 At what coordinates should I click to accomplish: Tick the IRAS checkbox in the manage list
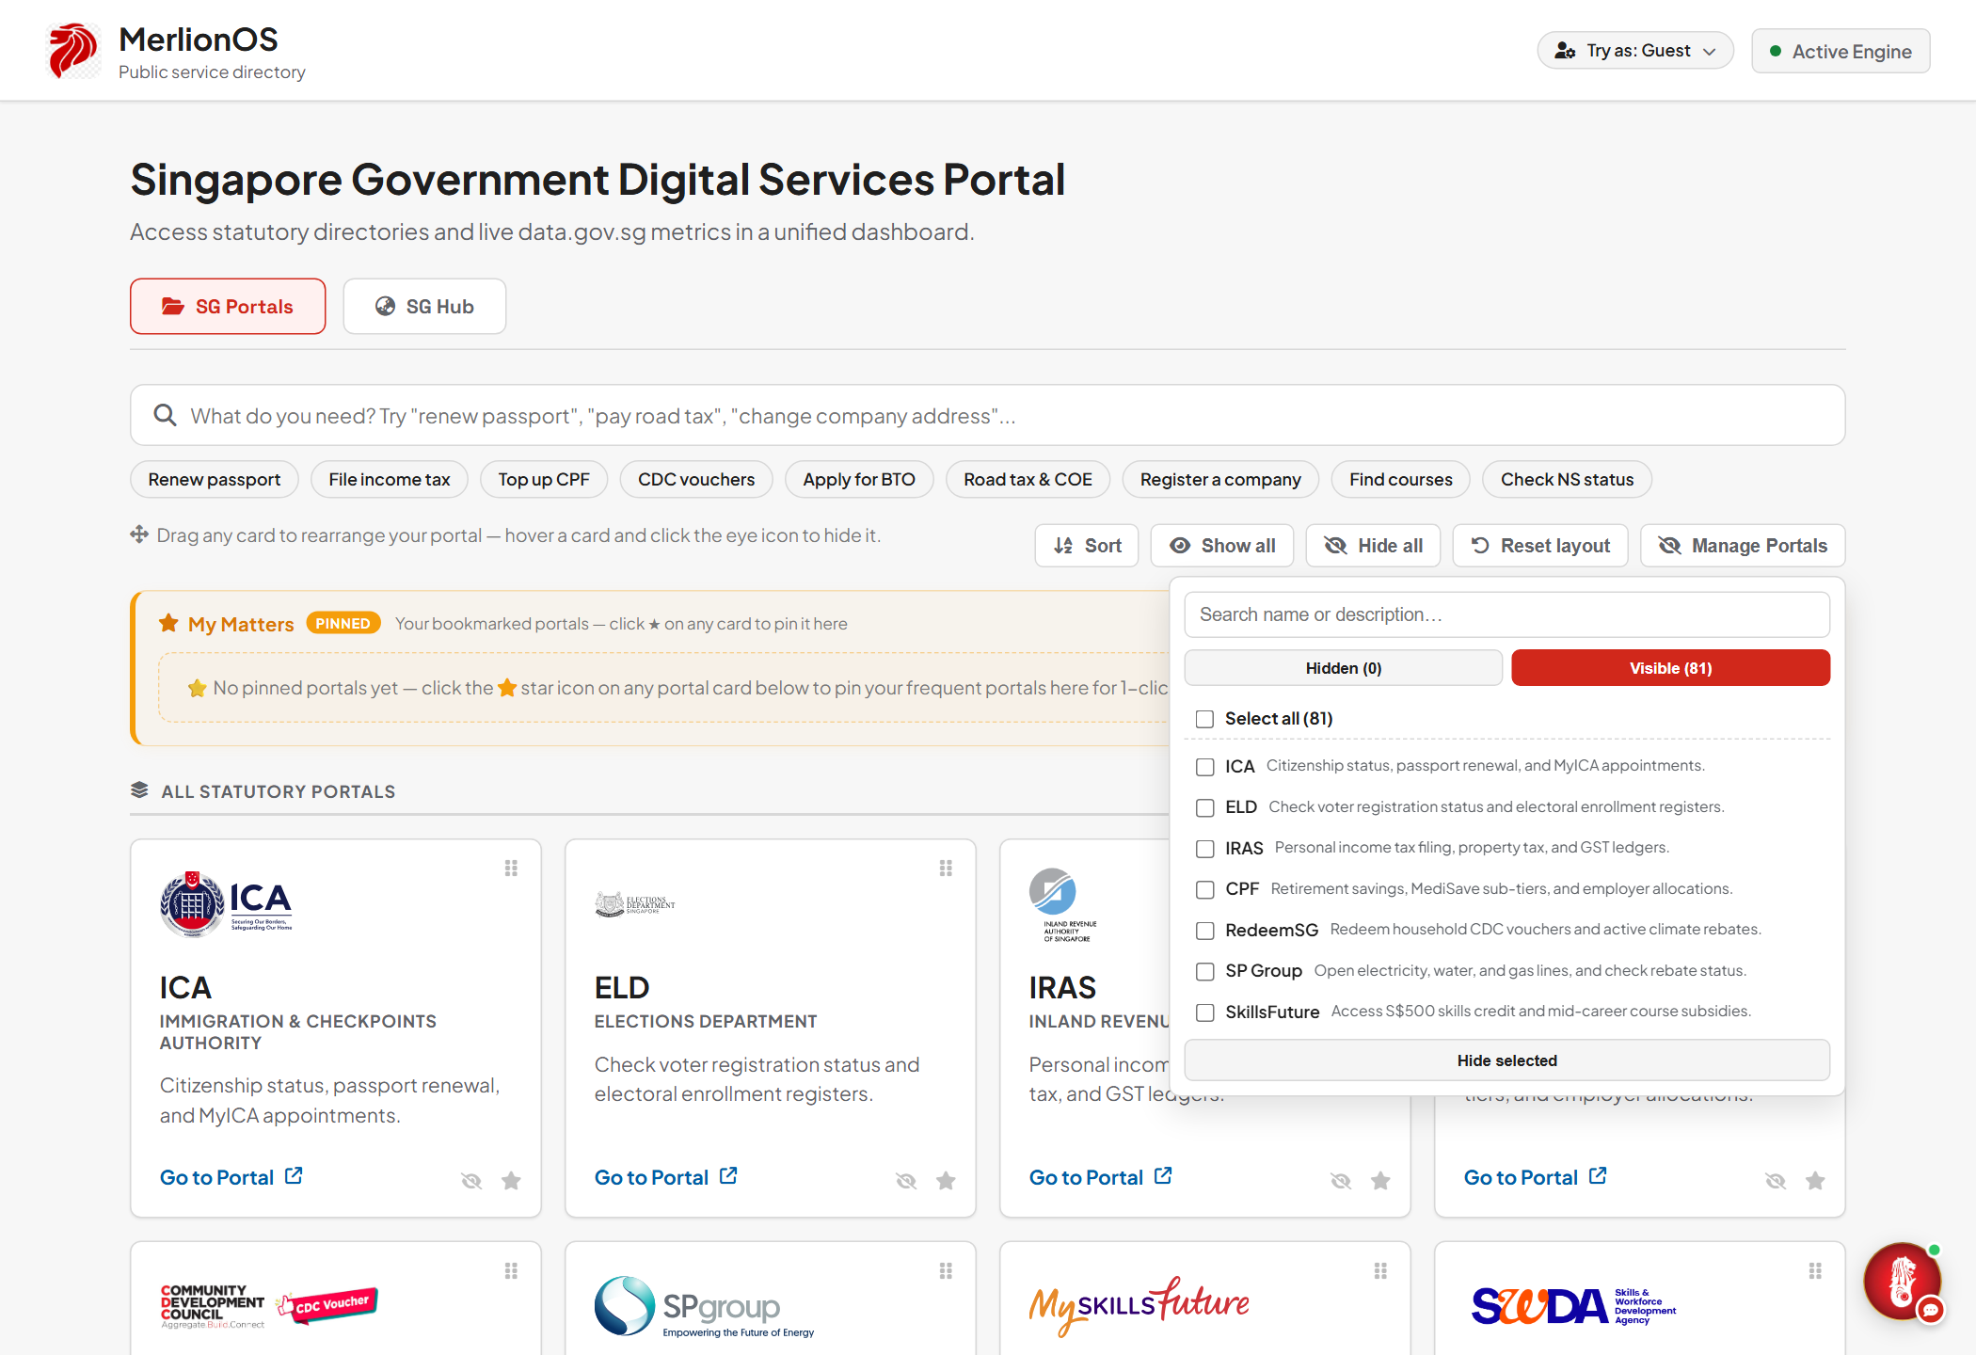point(1204,849)
